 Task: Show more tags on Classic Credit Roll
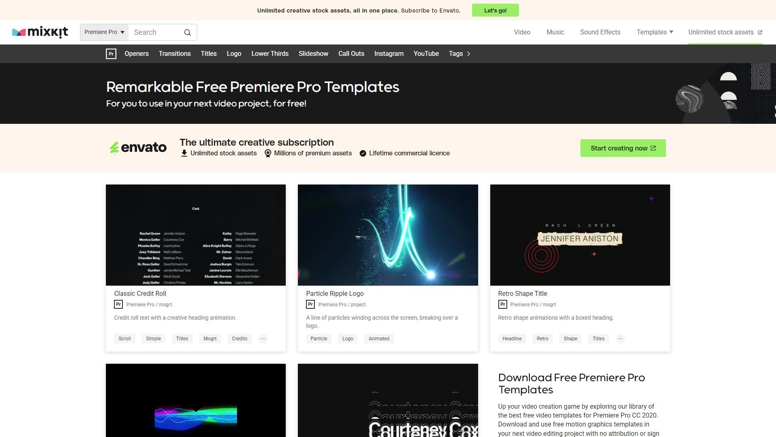coord(263,339)
